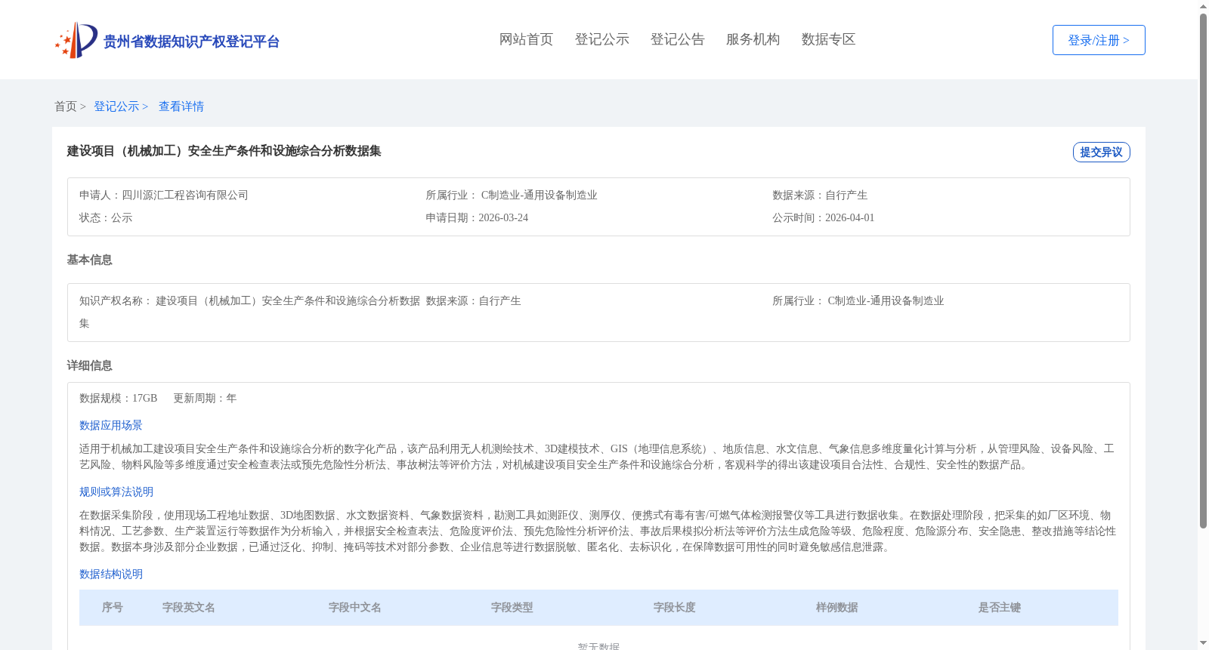This screenshot has width=1209, height=650.
Task: Click 是否主键 column header
Action: pos(1000,607)
